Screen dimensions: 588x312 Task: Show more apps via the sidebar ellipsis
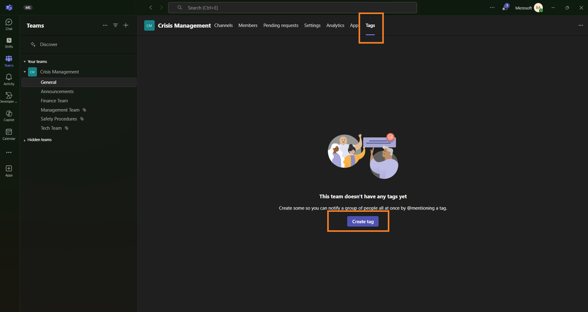coord(9,152)
